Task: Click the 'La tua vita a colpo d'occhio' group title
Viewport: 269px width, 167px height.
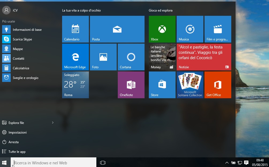Action: pyautogui.click(x=81, y=10)
